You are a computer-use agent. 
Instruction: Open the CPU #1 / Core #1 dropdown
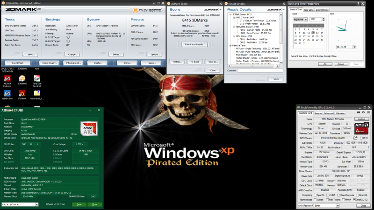20,204
